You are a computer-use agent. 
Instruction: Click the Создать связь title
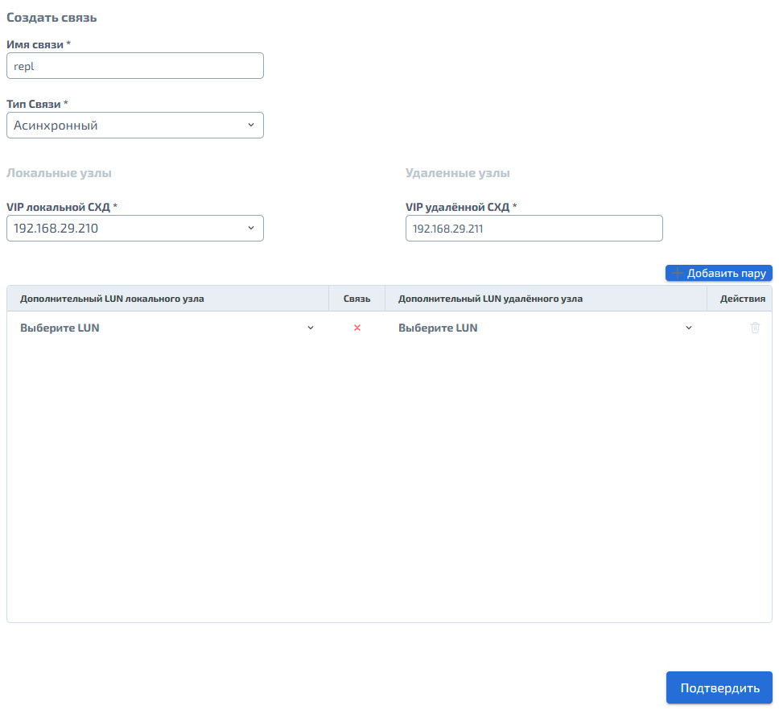pyautogui.click(x=52, y=18)
